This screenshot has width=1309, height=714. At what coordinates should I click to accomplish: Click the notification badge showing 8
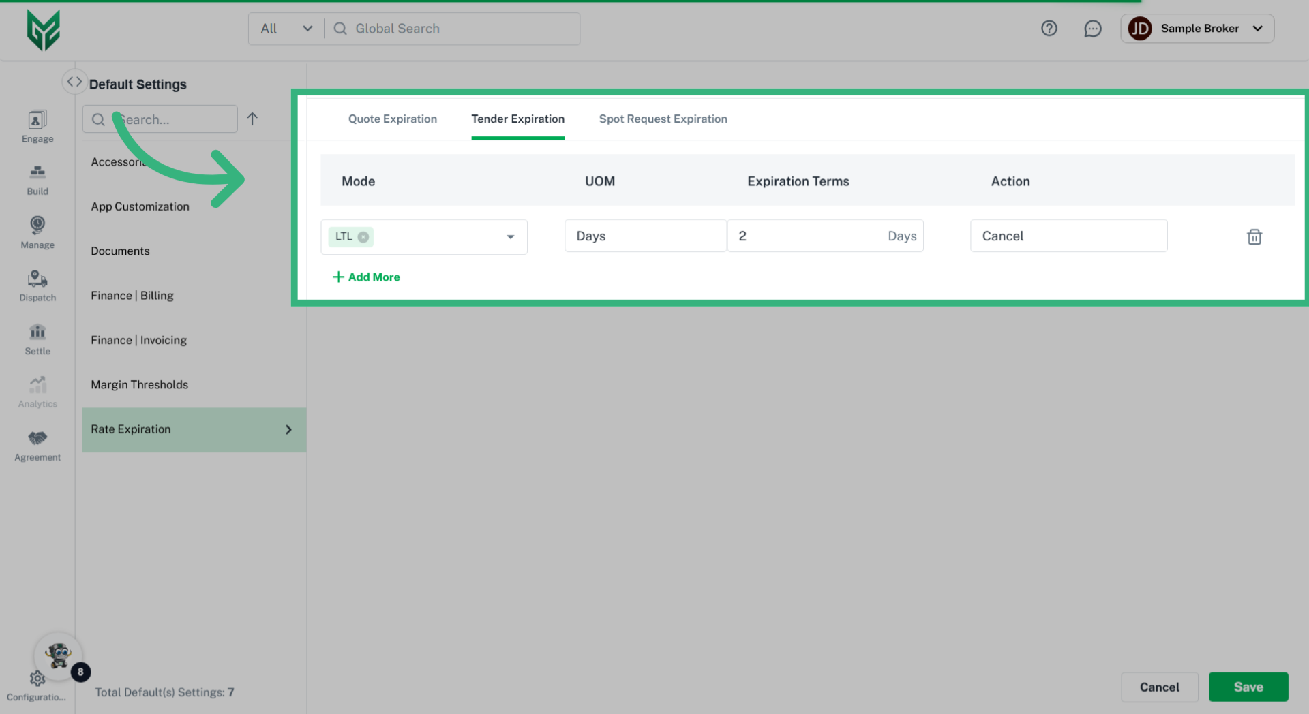coord(80,672)
